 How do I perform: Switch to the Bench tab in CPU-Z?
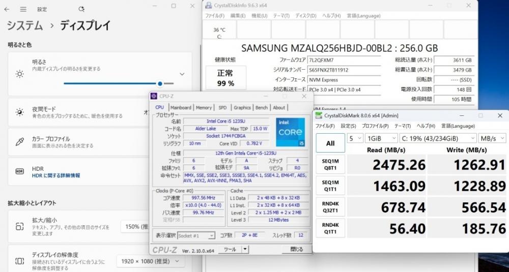[x=261, y=108]
